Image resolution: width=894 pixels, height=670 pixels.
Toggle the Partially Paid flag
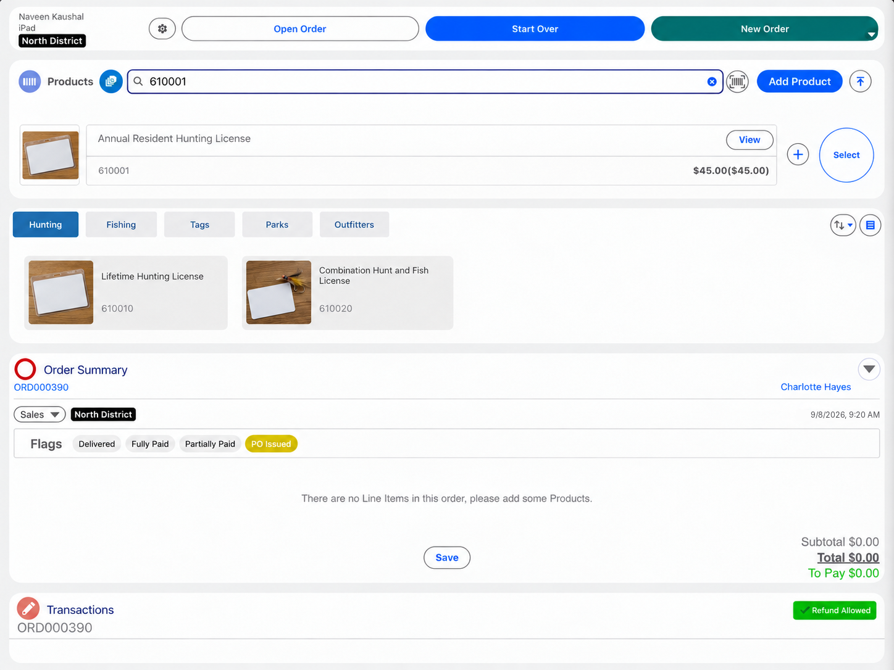pyautogui.click(x=210, y=444)
